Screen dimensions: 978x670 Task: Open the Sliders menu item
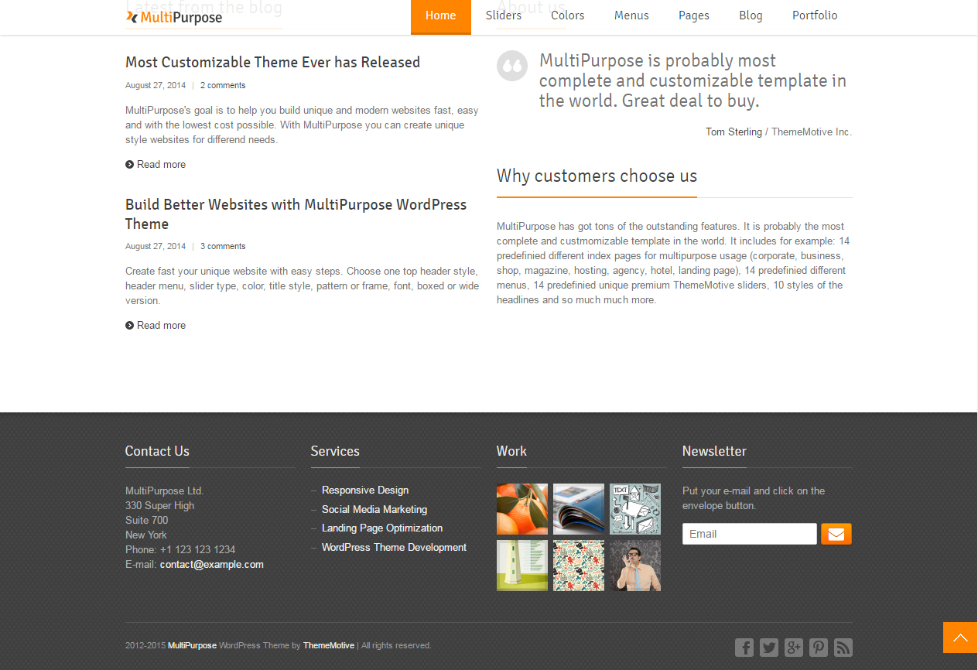(x=504, y=15)
